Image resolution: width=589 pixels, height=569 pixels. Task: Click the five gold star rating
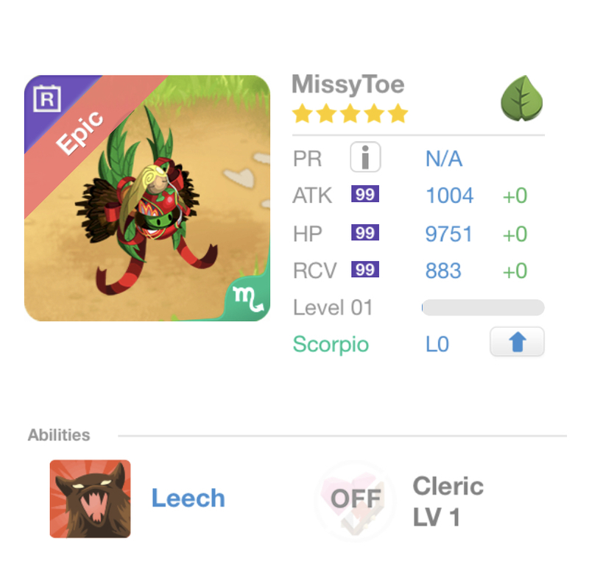(350, 114)
